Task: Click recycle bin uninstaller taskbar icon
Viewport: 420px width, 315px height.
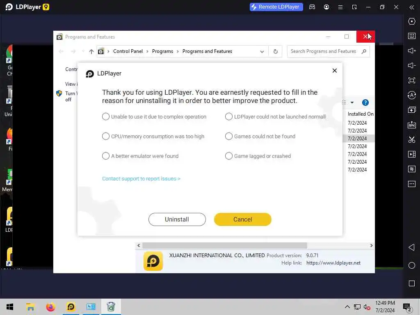Action: pos(111,307)
